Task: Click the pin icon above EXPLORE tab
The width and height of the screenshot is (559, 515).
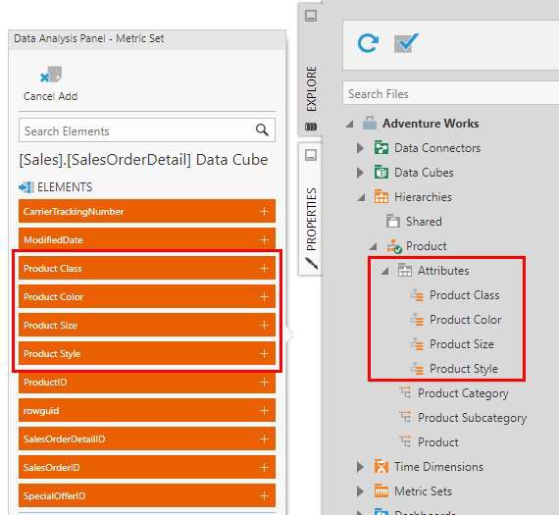Action: [311, 16]
